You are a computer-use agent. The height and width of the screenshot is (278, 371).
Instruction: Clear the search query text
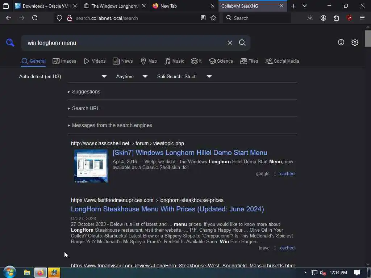230,43
